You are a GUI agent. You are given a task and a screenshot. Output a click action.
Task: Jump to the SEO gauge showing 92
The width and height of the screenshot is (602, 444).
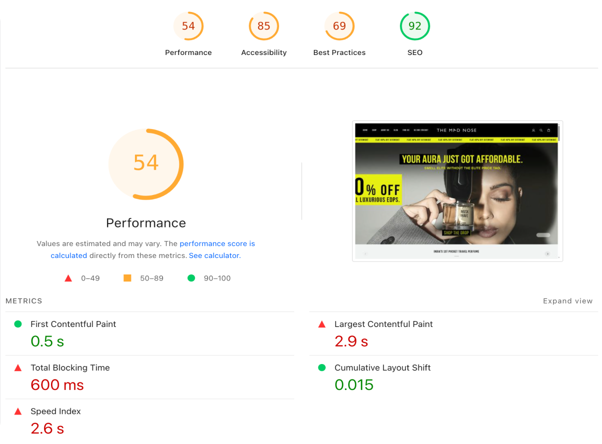pos(415,26)
